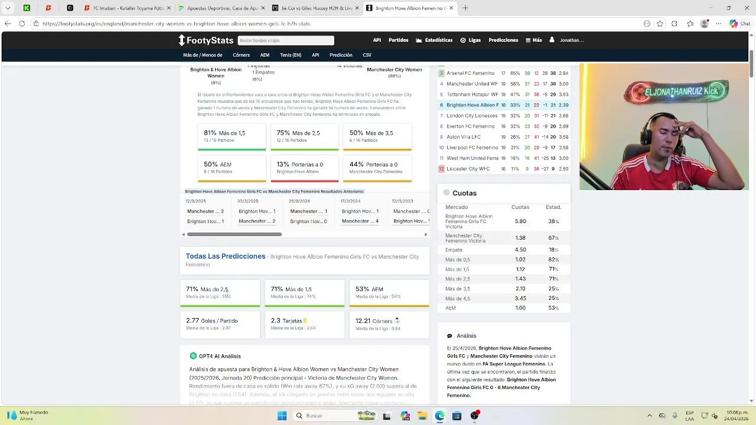Image resolution: width=756 pixels, height=425 pixels.
Task: Click the 12/9/2025 previous result match
Action: click(x=206, y=211)
